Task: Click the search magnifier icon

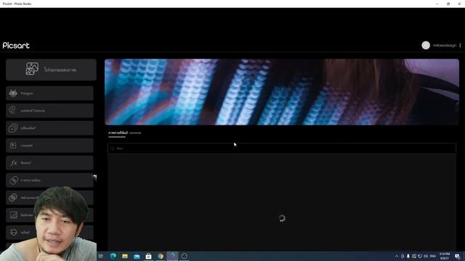Action: (x=113, y=148)
